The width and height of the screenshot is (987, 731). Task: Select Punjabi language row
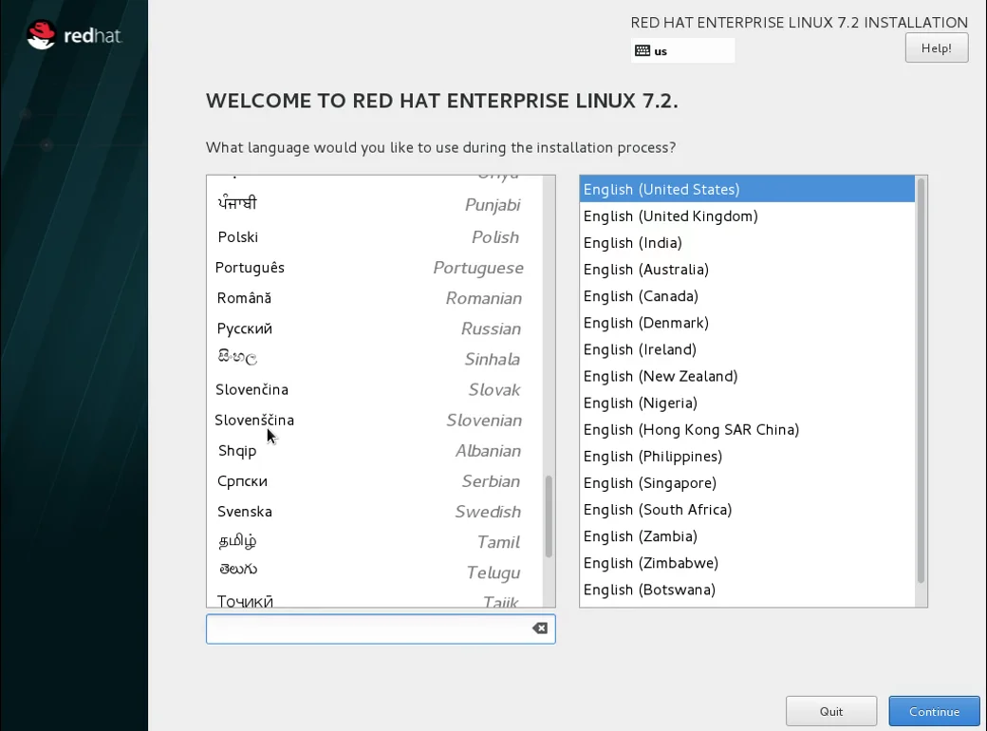coord(375,204)
